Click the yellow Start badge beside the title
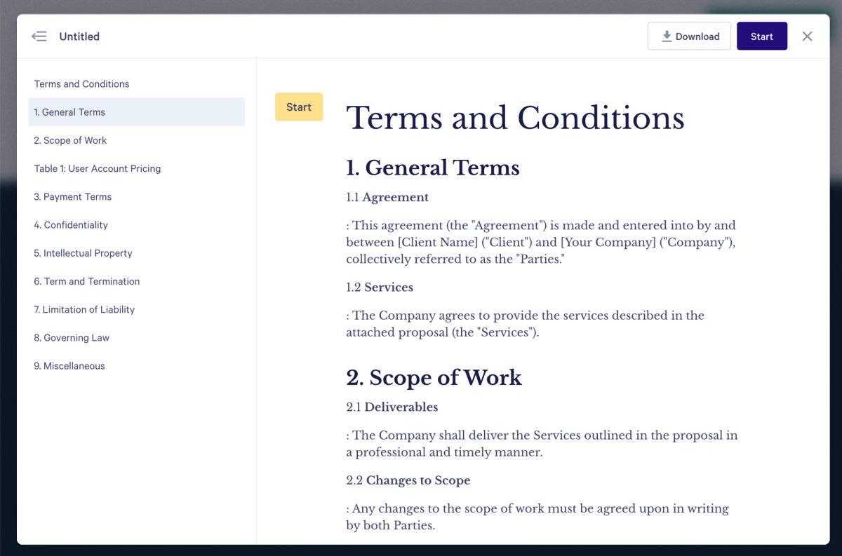 (299, 107)
